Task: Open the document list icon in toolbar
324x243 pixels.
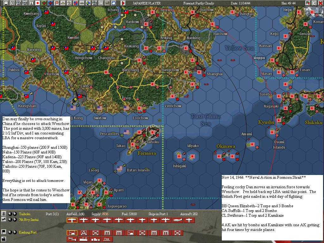Action: (x=12, y=3)
